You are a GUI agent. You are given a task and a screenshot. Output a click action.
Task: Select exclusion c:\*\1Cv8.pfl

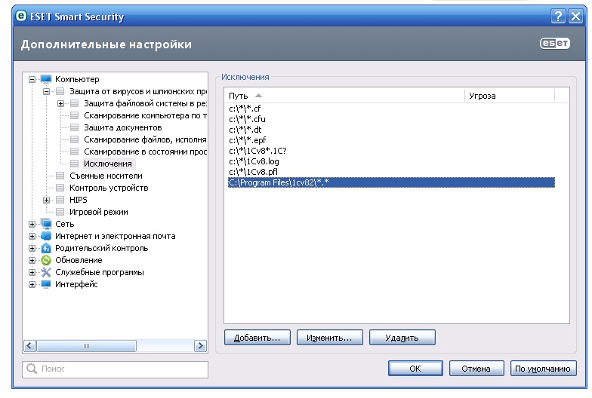click(x=391, y=172)
